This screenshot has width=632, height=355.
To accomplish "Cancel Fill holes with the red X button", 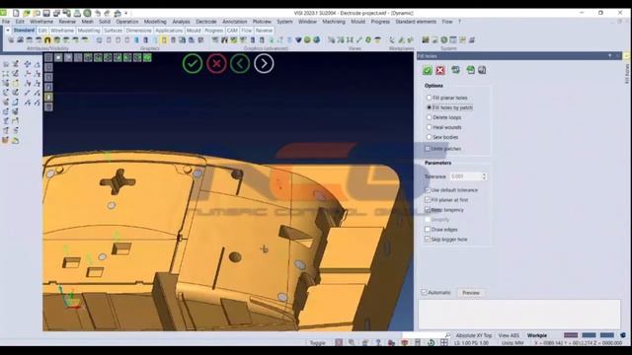I will pos(440,70).
